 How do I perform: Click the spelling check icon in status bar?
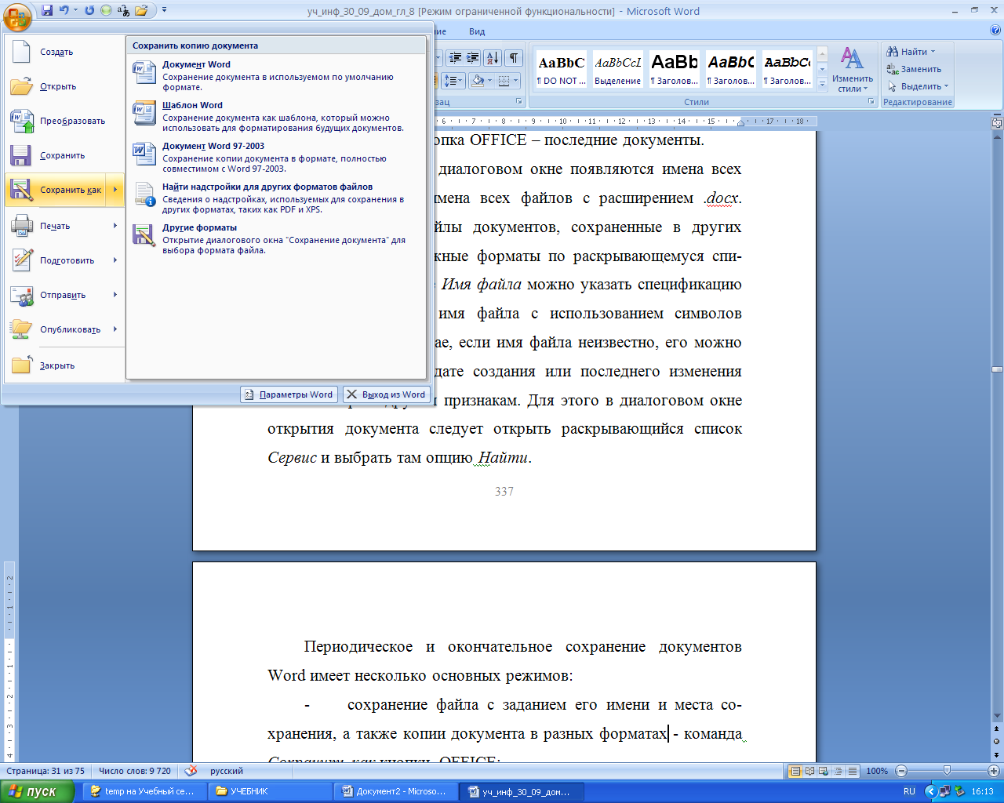191,771
